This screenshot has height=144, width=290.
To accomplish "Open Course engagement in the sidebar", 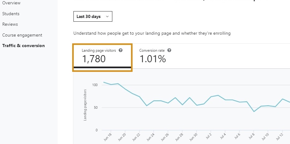I will click(22, 35).
